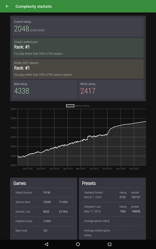This screenshot has height=249, width=156.
Task: Open the Global Leaderboard rank card
Action: click(78, 48)
